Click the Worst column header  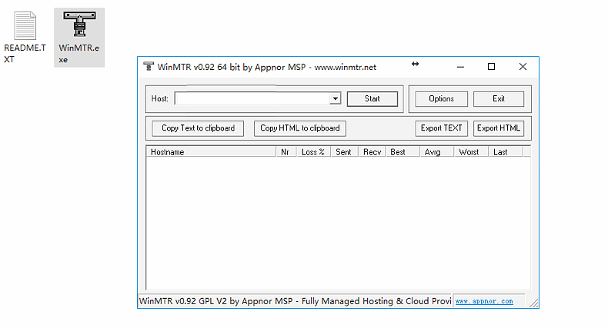[x=469, y=152]
